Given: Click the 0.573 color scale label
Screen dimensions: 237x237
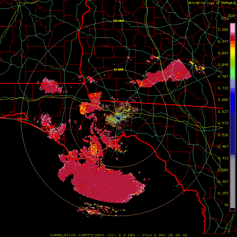Looking at the screenshot, I should pyautogui.click(x=223, y=123).
